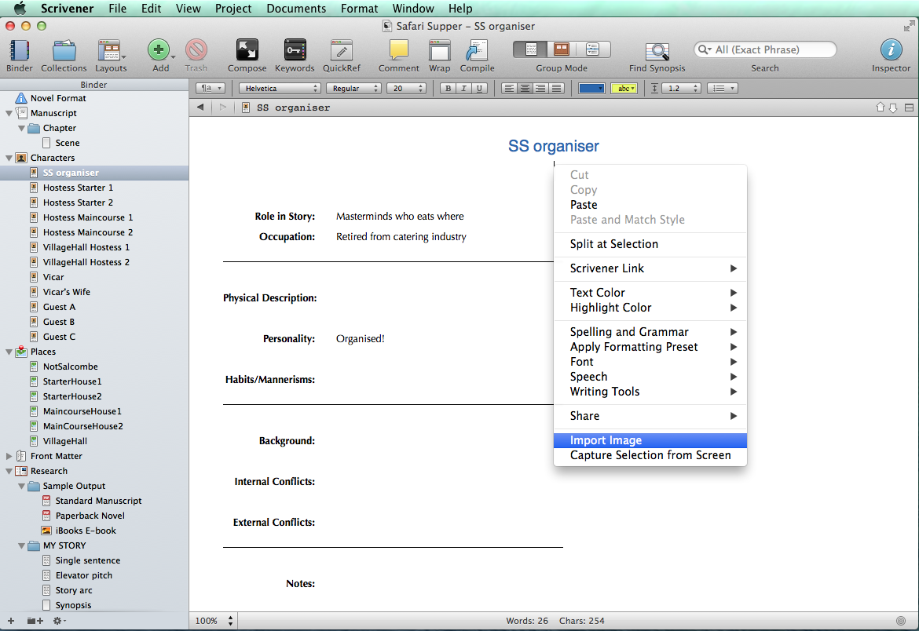Choose Capture Selection from Screen
919x631 pixels.
point(650,455)
